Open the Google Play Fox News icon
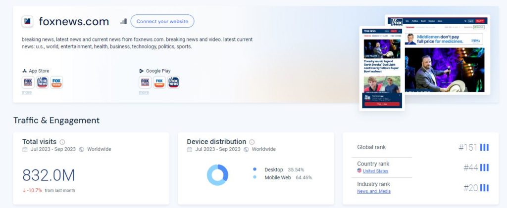Image resolution: width=507 pixels, height=208 pixels. pyautogui.click(x=174, y=82)
